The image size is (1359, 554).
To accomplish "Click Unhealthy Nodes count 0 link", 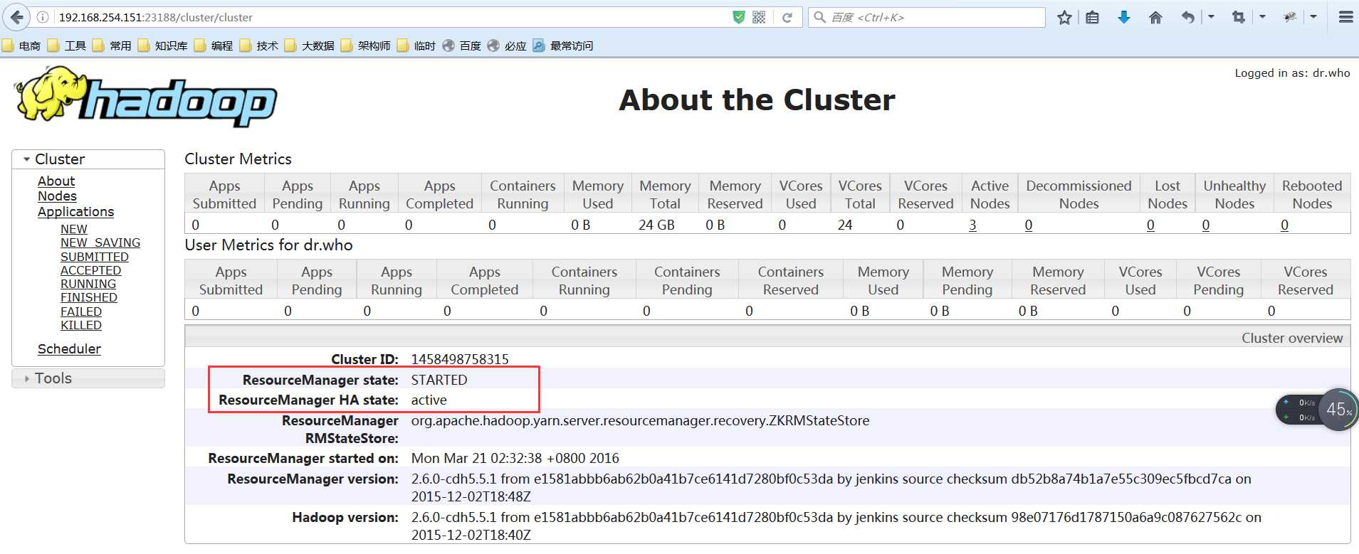I will [x=1206, y=225].
